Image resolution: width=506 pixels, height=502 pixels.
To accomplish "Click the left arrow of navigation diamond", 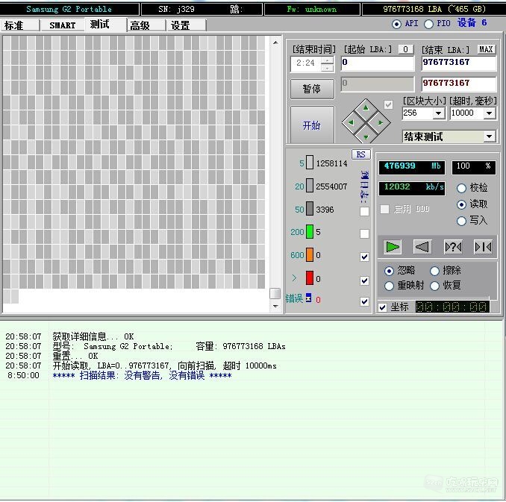I will click(x=351, y=122).
